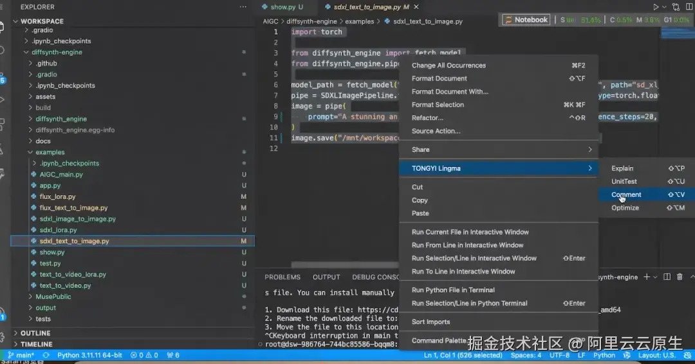Viewport: 695px width, 364px height.
Task: Choose Format Document
Action: point(498,78)
